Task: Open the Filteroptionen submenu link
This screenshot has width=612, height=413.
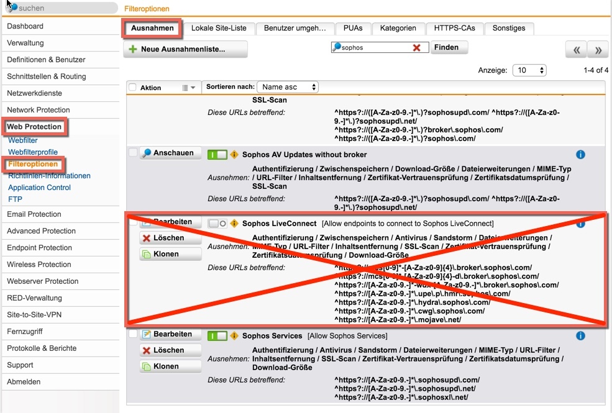Action: tap(33, 164)
